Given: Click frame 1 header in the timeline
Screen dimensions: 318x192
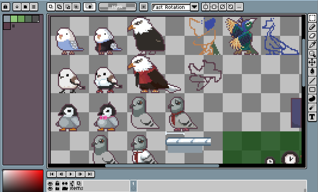Looking at the screenshot, I should [x=133, y=183].
